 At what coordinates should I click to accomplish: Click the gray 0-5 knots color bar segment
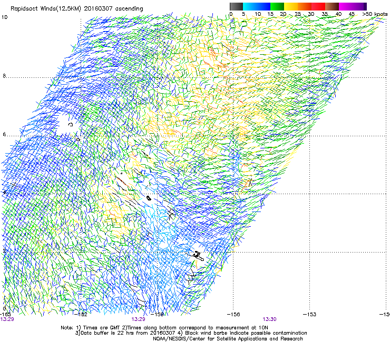[x=236, y=6]
